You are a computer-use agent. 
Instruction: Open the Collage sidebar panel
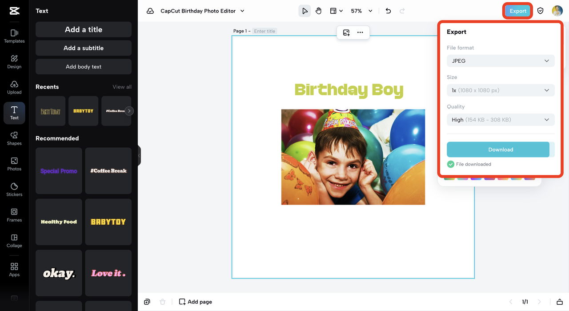tap(14, 241)
